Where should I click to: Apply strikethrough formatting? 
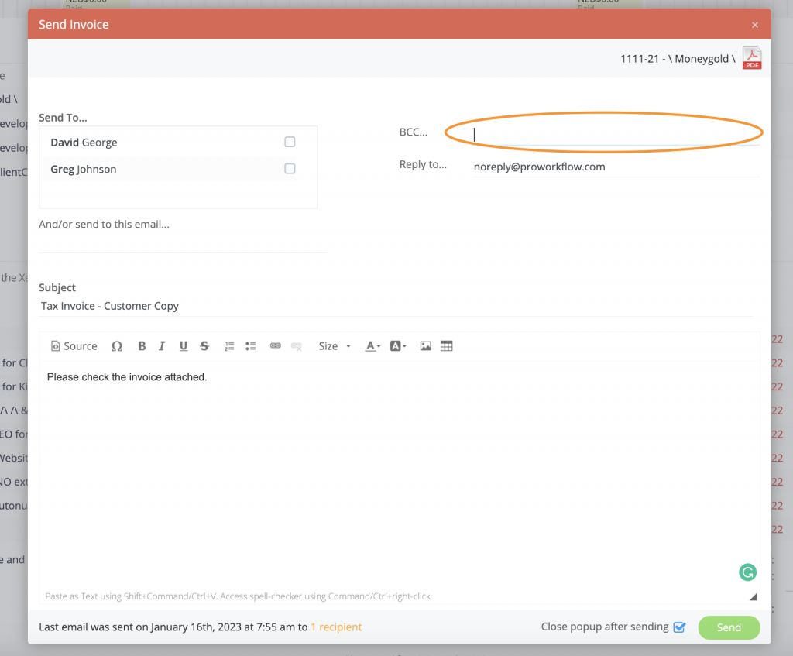tap(204, 346)
